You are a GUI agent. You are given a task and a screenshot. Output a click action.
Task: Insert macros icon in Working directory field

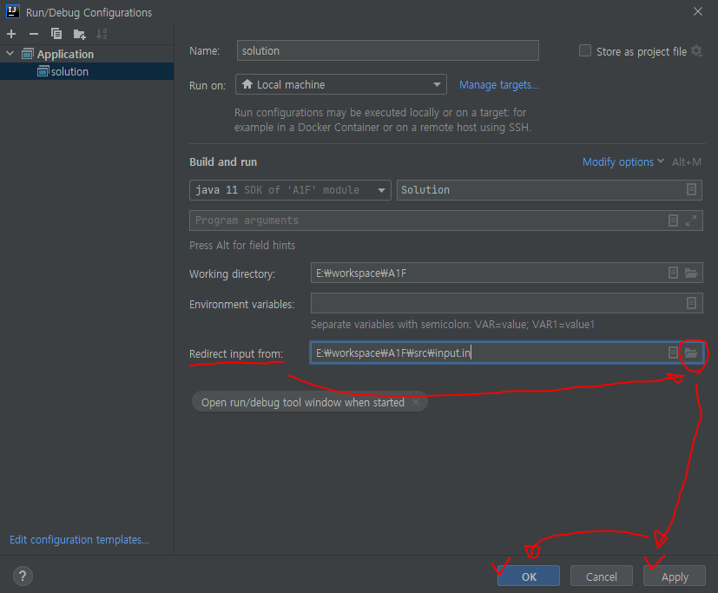(x=673, y=273)
